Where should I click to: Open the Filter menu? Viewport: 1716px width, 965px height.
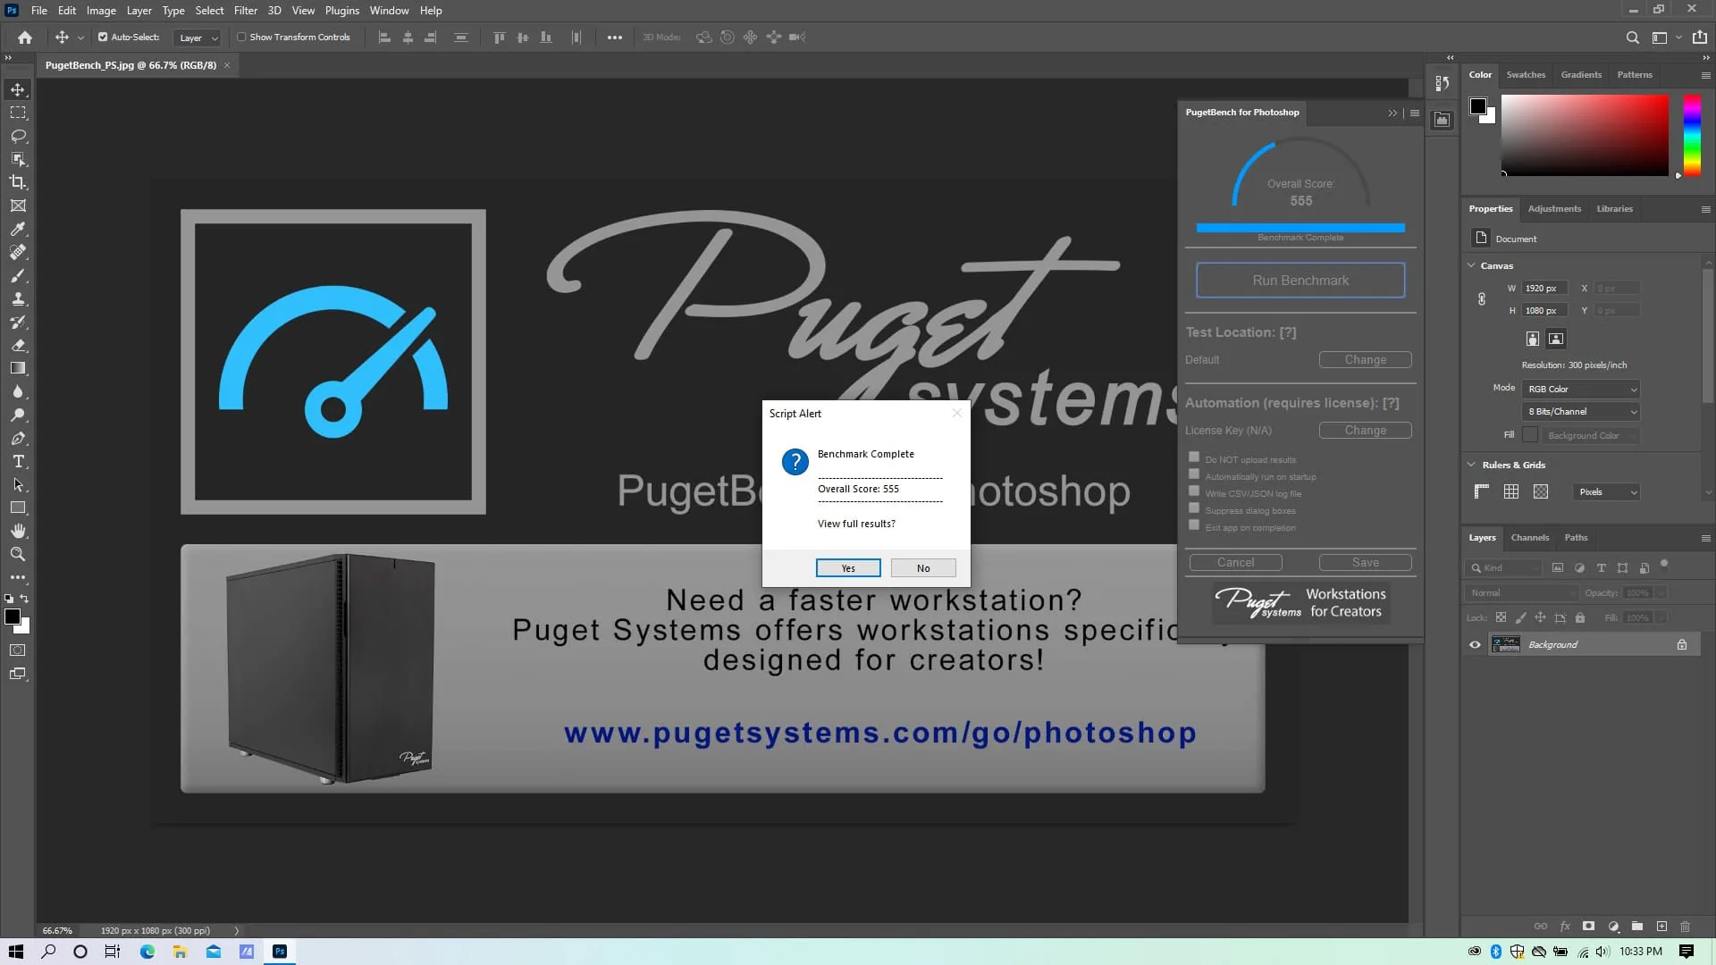click(245, 11)
